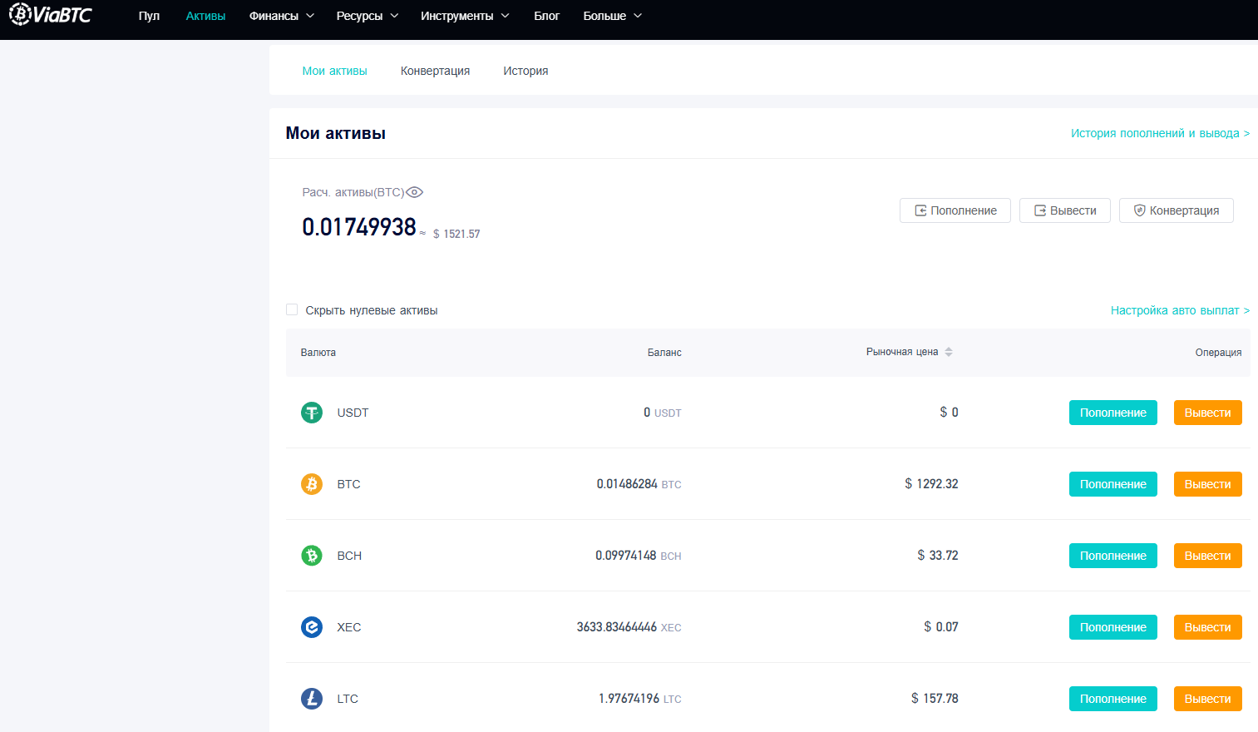Deposit LTC using Пополнение button
The image size is (1258, 732).
pyautogui.click(x=1113, y=699)
